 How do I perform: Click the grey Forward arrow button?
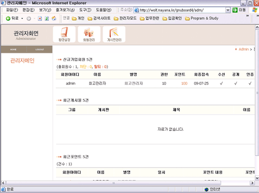[x=28, y=19]
